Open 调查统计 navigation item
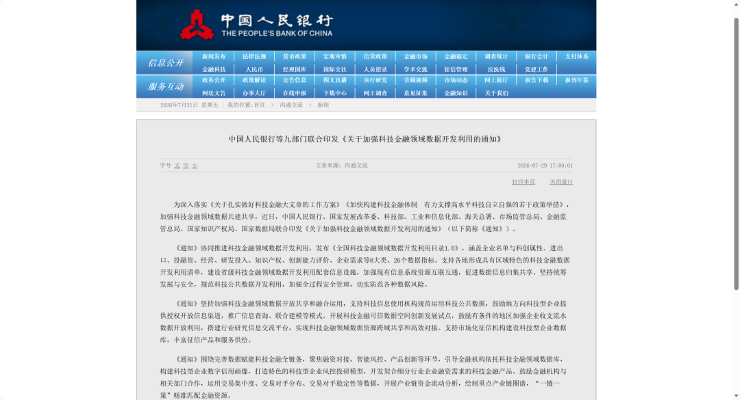This screenshot has width=740, height=400. pos(497,57)
